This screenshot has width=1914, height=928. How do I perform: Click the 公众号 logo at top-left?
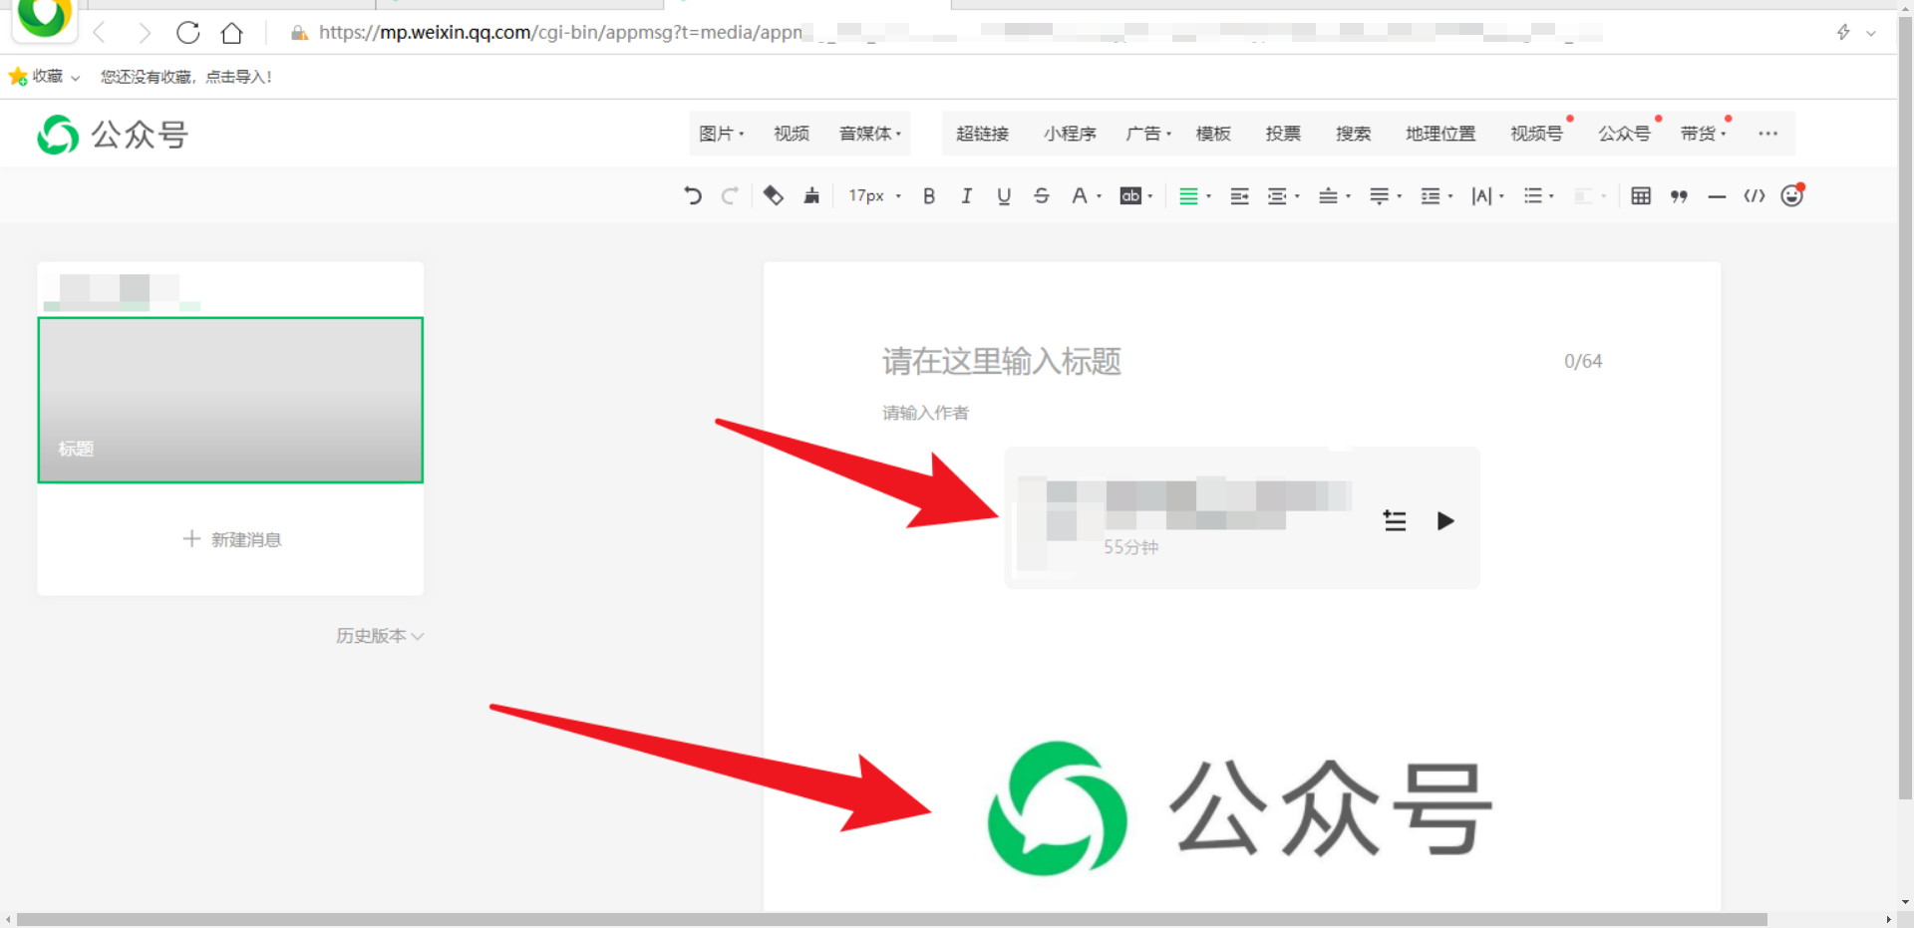(x=113, y=135)
